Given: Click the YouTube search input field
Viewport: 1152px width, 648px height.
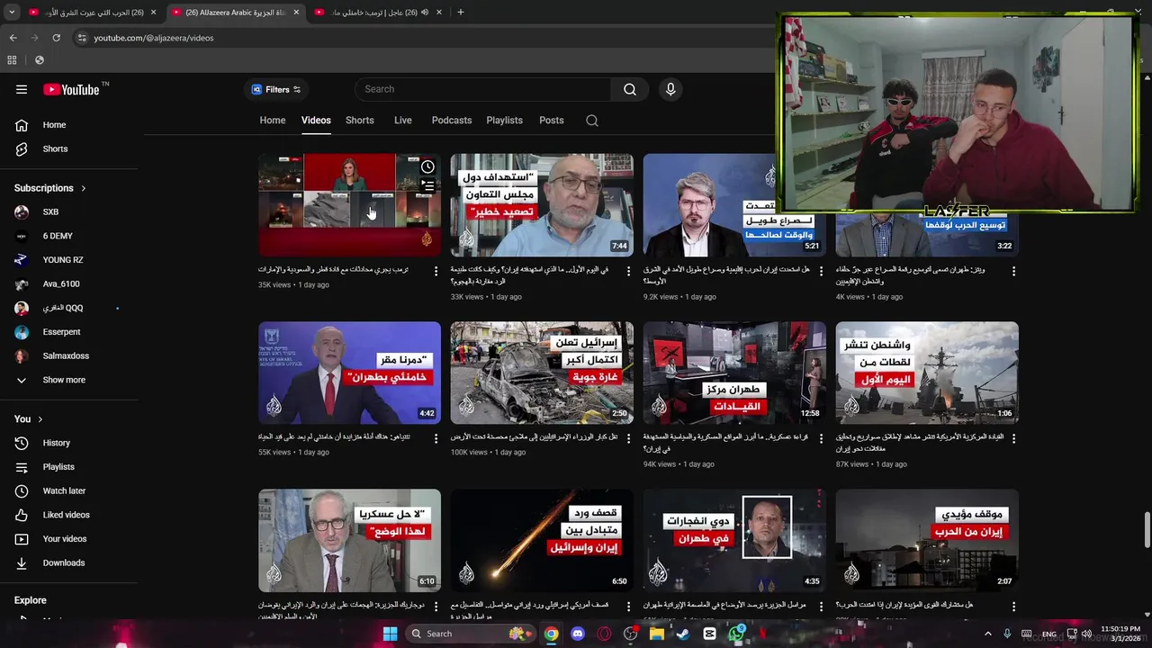Looking at the screenshot, I should coord(483,89).
